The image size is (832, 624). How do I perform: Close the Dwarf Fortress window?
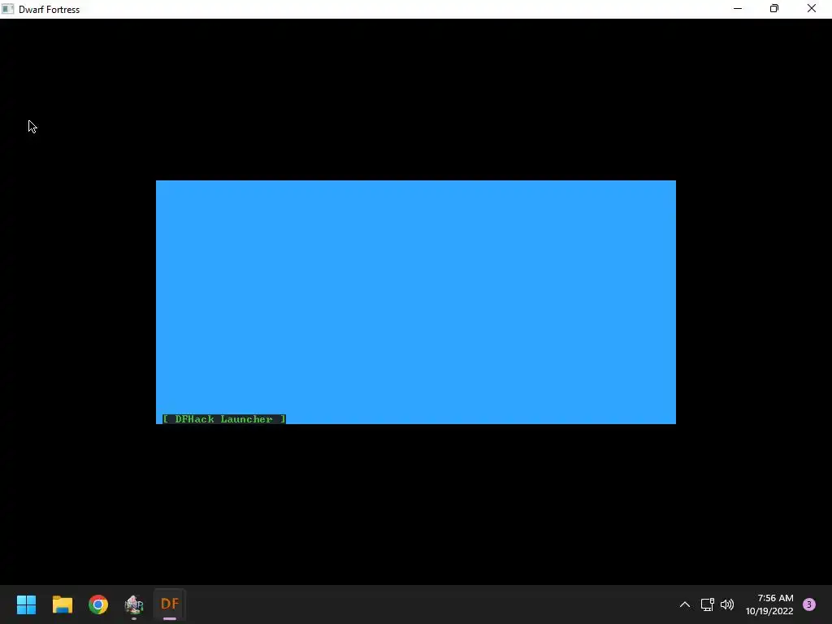coord(812,9)
